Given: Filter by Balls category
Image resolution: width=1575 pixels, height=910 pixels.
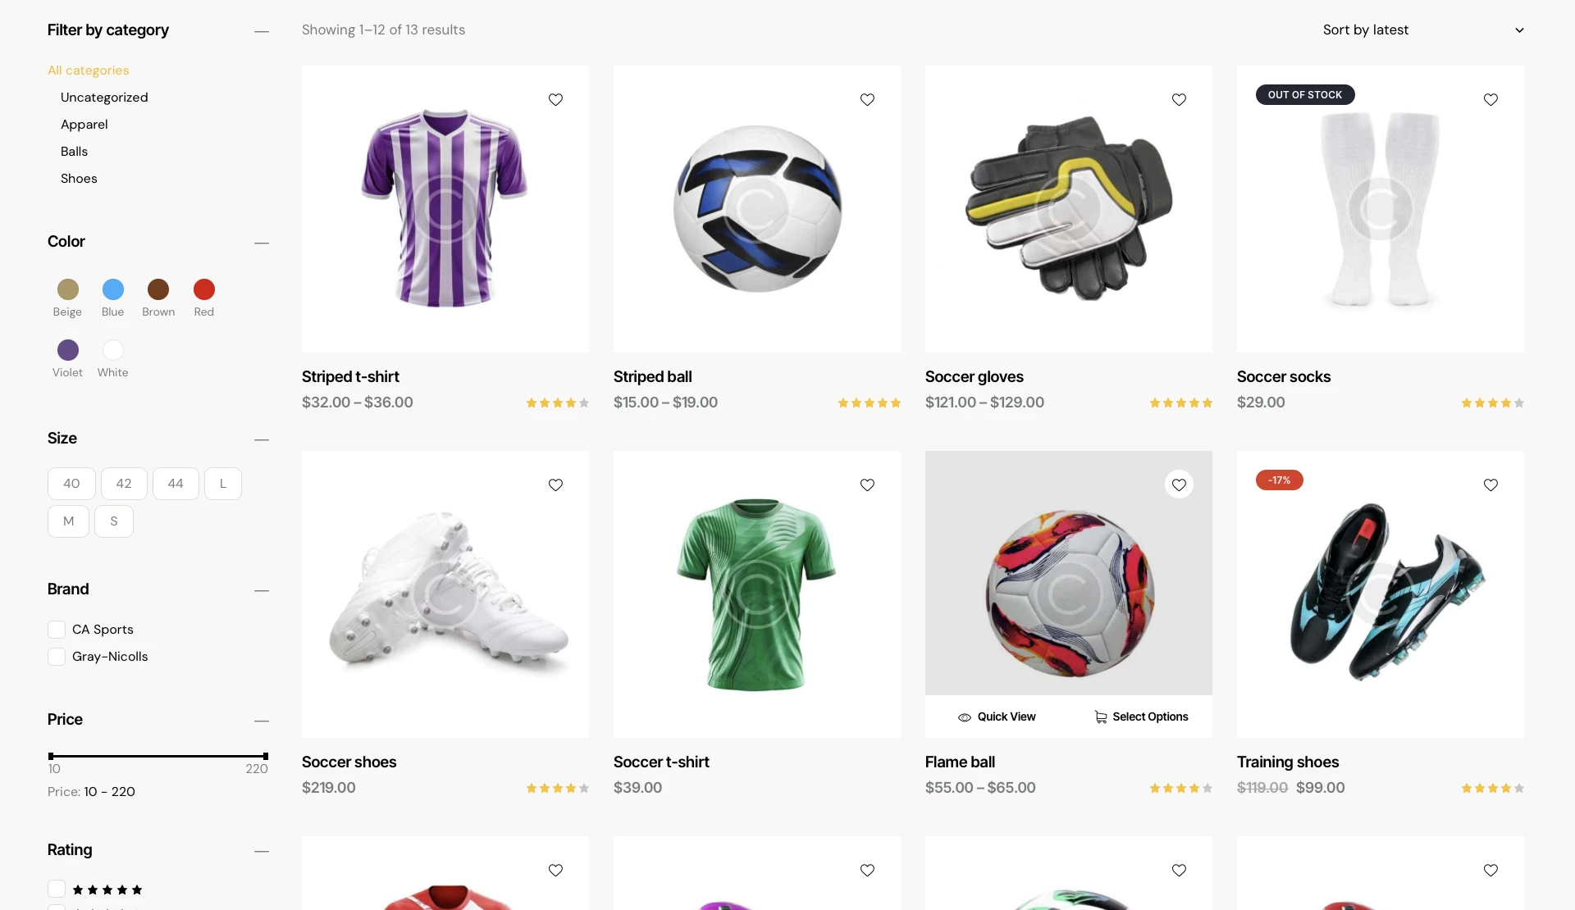Looking at the screenshot, I should pos(74,152).
